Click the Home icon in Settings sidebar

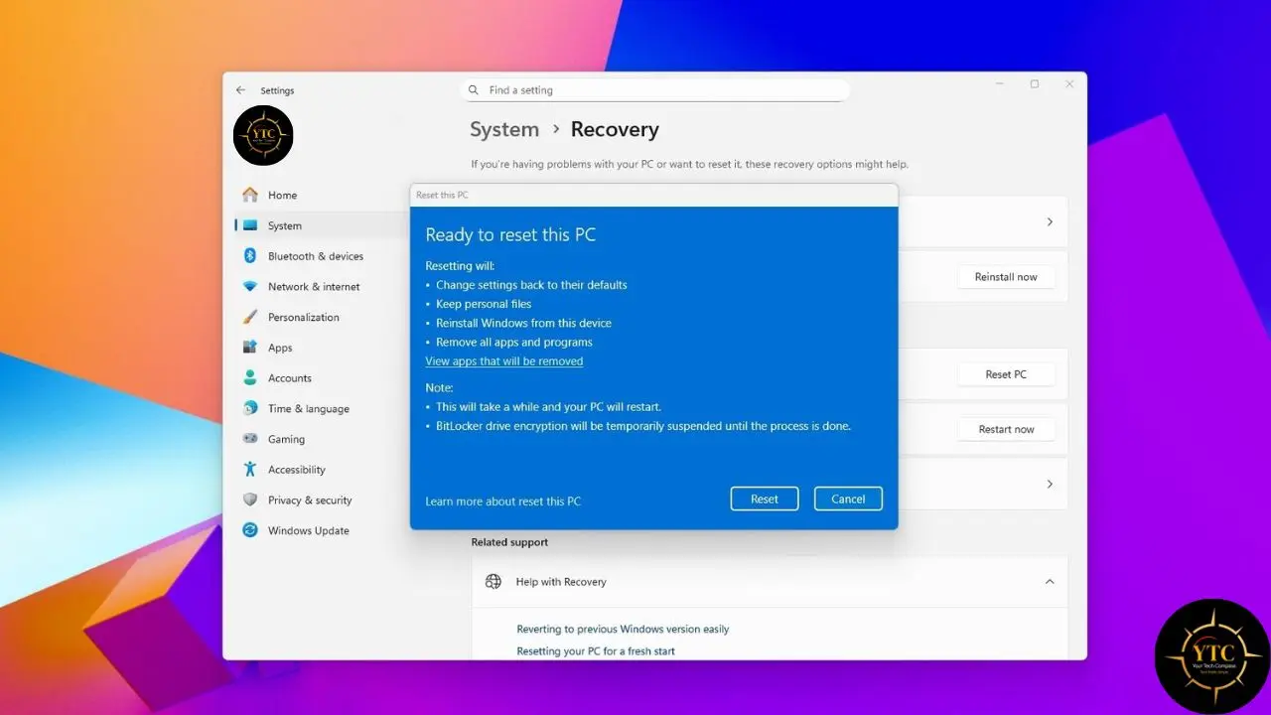[250, 195]
